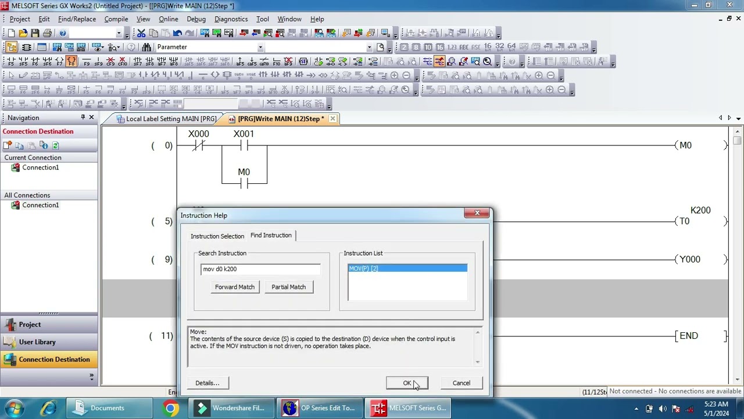Viewport: 744px width, 419px height.
Task: Insert close contact with F6 icon
Action: tap(35, 61)
